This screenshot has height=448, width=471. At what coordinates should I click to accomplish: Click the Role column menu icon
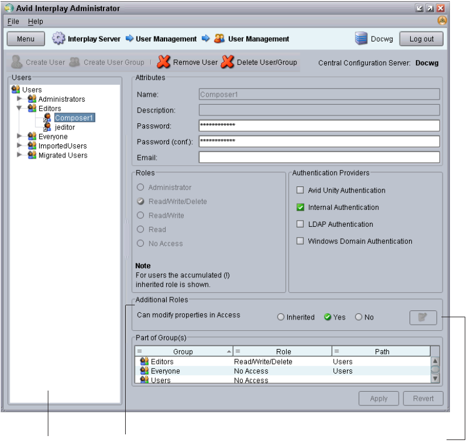238,351
